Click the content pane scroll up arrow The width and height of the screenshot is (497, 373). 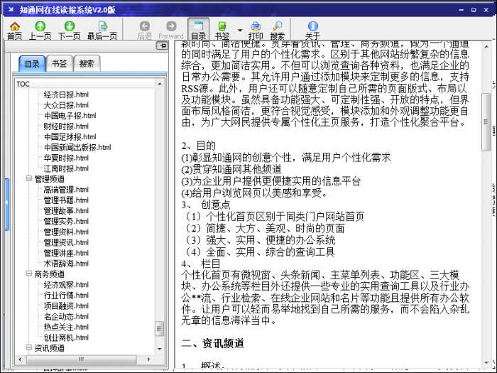coord(486,47)
